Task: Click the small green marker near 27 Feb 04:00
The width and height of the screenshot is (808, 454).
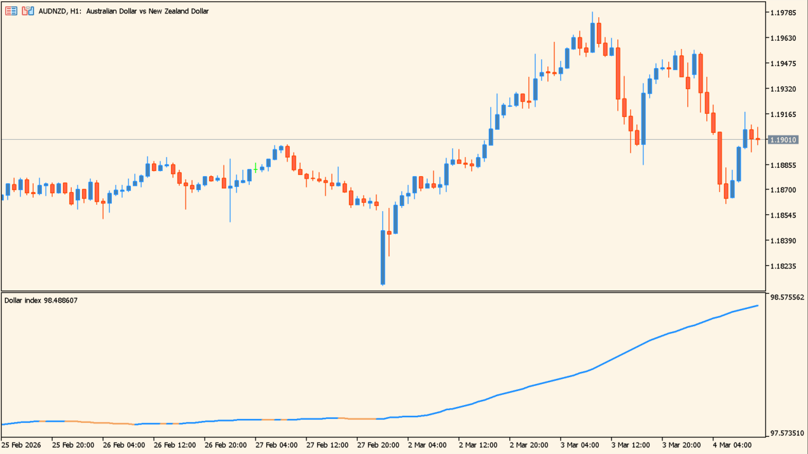Action: (256, 169)
